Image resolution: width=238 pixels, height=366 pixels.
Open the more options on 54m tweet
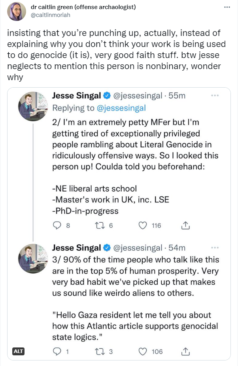point(215,248)
